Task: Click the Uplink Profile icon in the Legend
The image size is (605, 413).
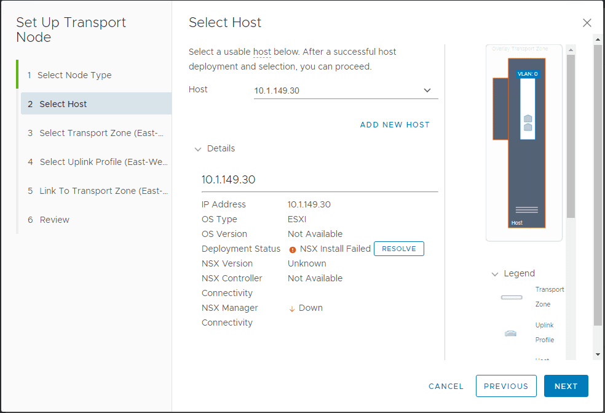Action: pos(511,333)
